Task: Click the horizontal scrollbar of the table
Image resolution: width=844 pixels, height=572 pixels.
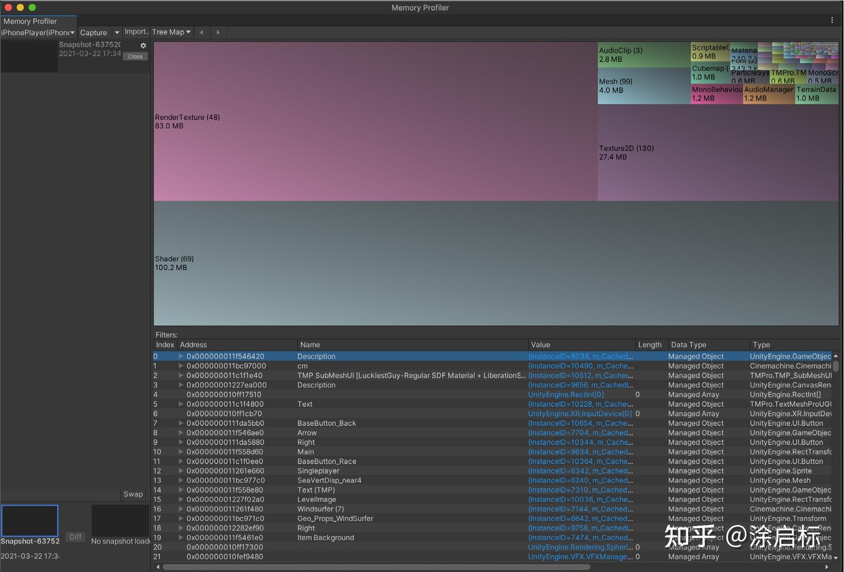Action: (376, 567)
